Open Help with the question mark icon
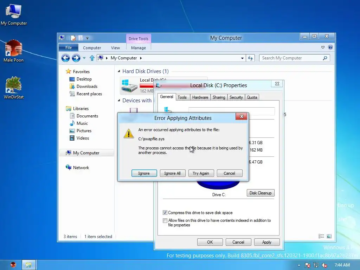 click(x=330, y=47)
